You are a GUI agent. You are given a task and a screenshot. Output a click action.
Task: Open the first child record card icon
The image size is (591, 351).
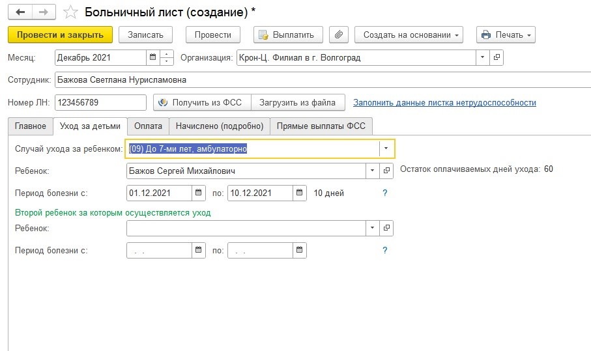pyautogui.click(x=386, y=171)
